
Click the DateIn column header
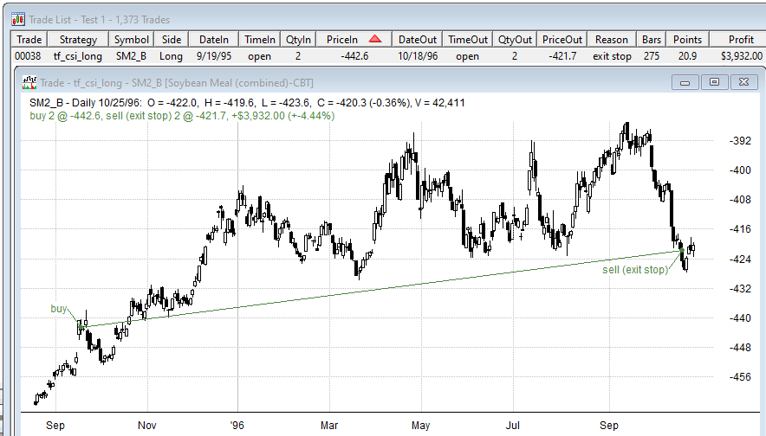click(x=214, y=39)
